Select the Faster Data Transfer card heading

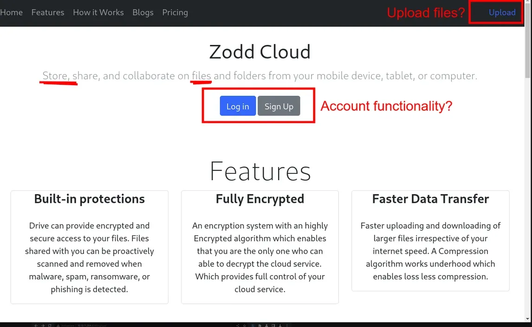tap(430, 199)
